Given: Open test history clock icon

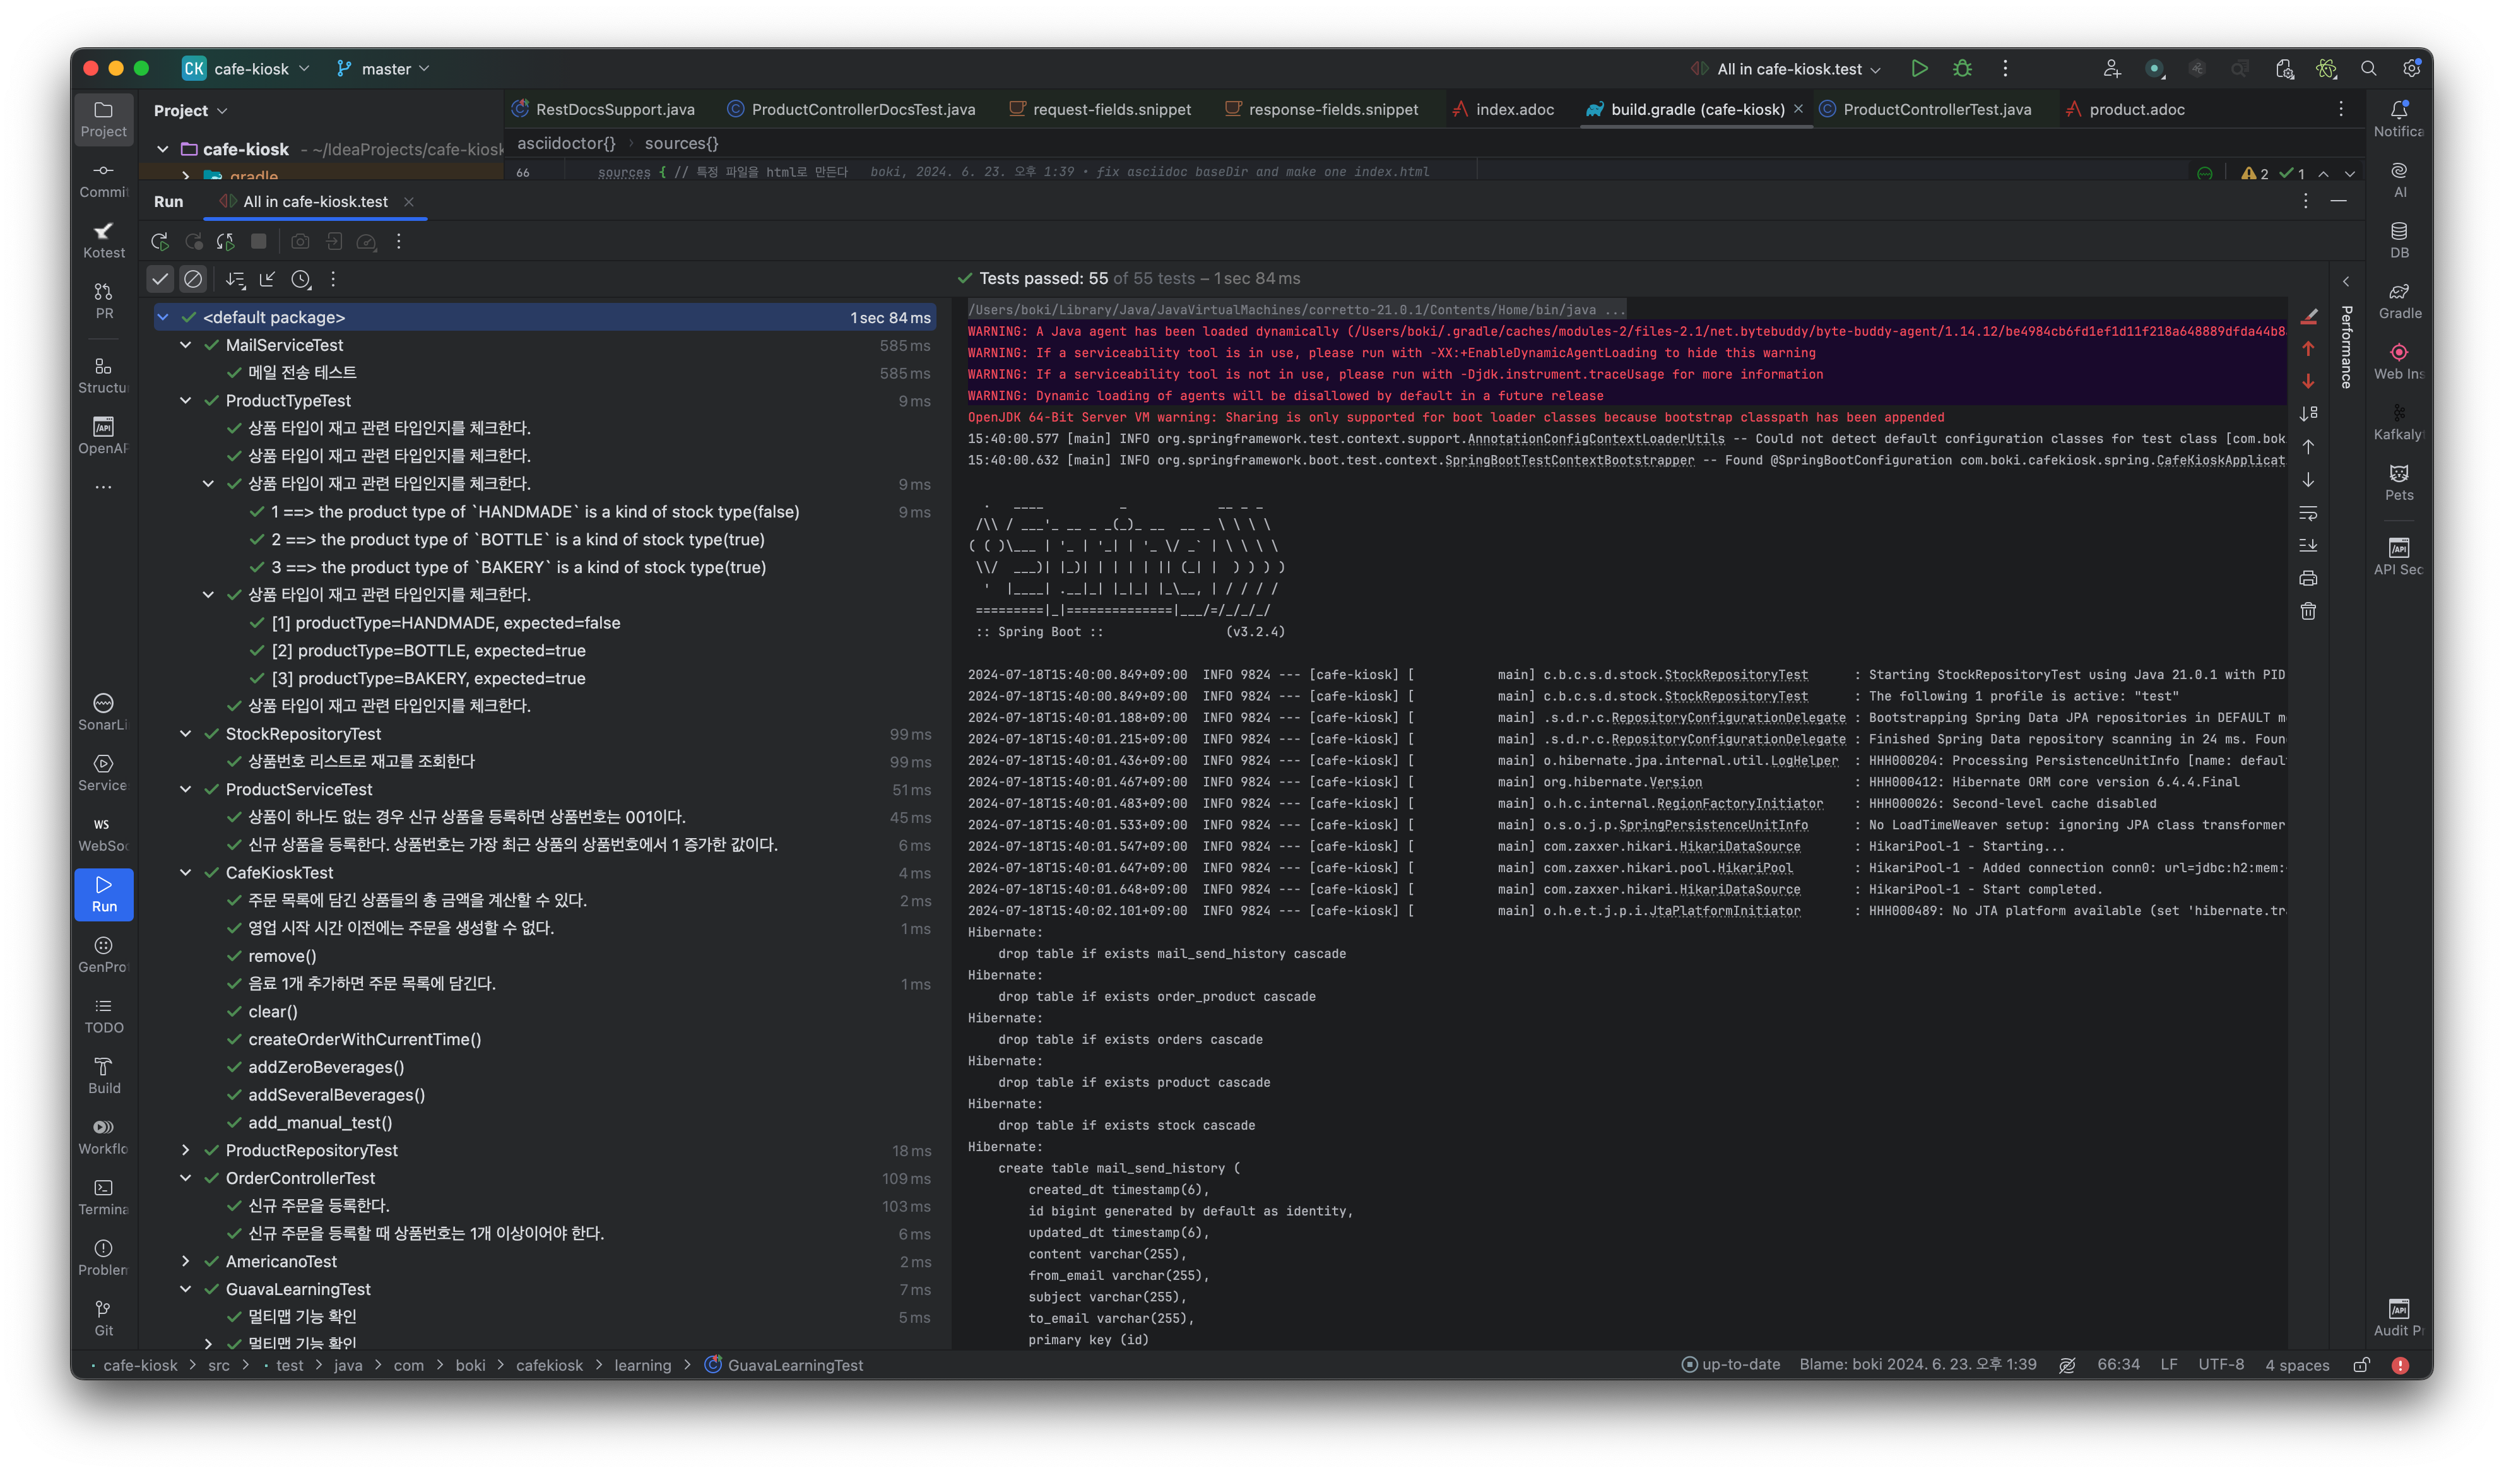Looking at the screenshot, I should [x=301, y=280].
